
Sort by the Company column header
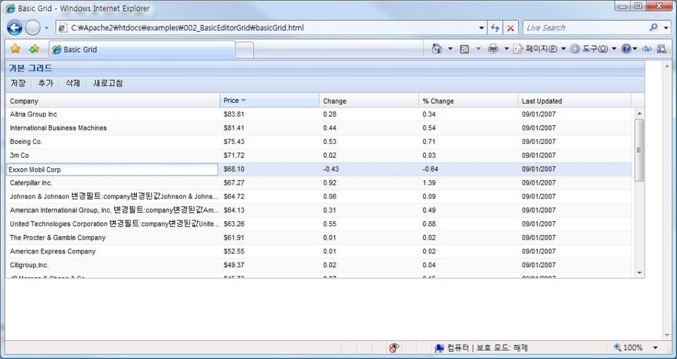[x=112, y=101]
